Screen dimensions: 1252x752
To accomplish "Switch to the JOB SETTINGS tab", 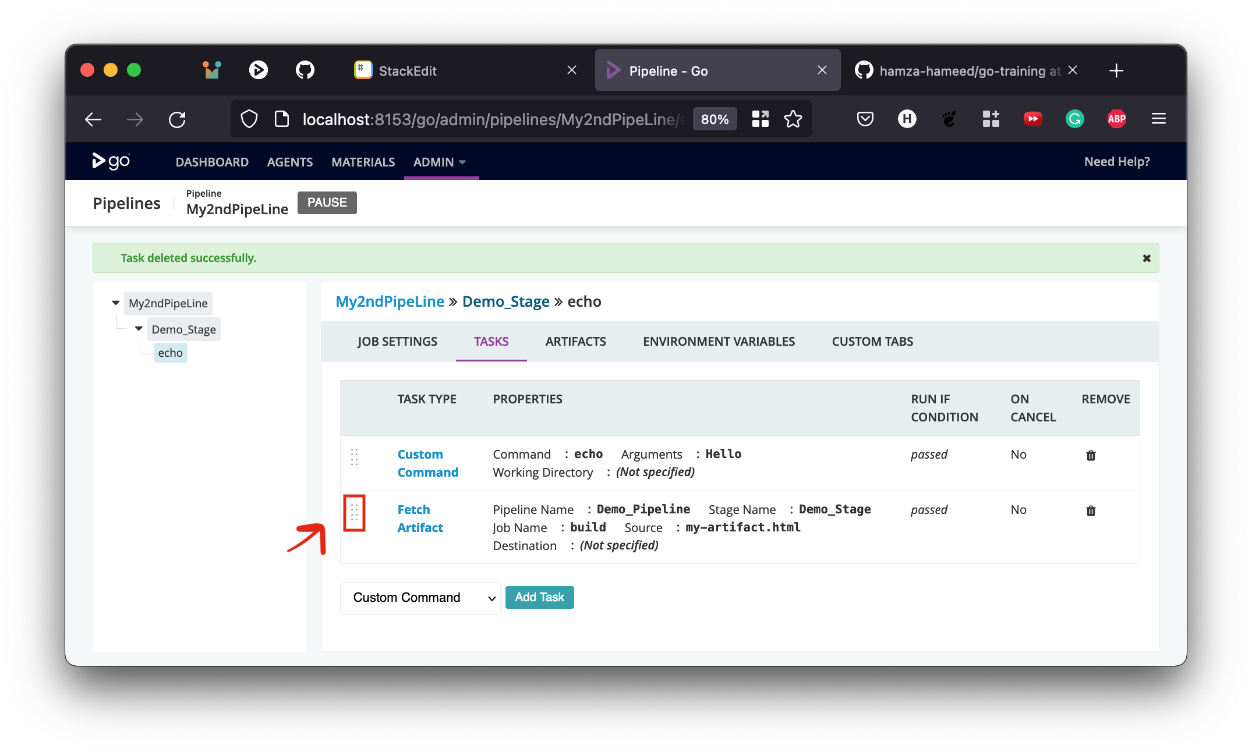I will tap(396, 340).
